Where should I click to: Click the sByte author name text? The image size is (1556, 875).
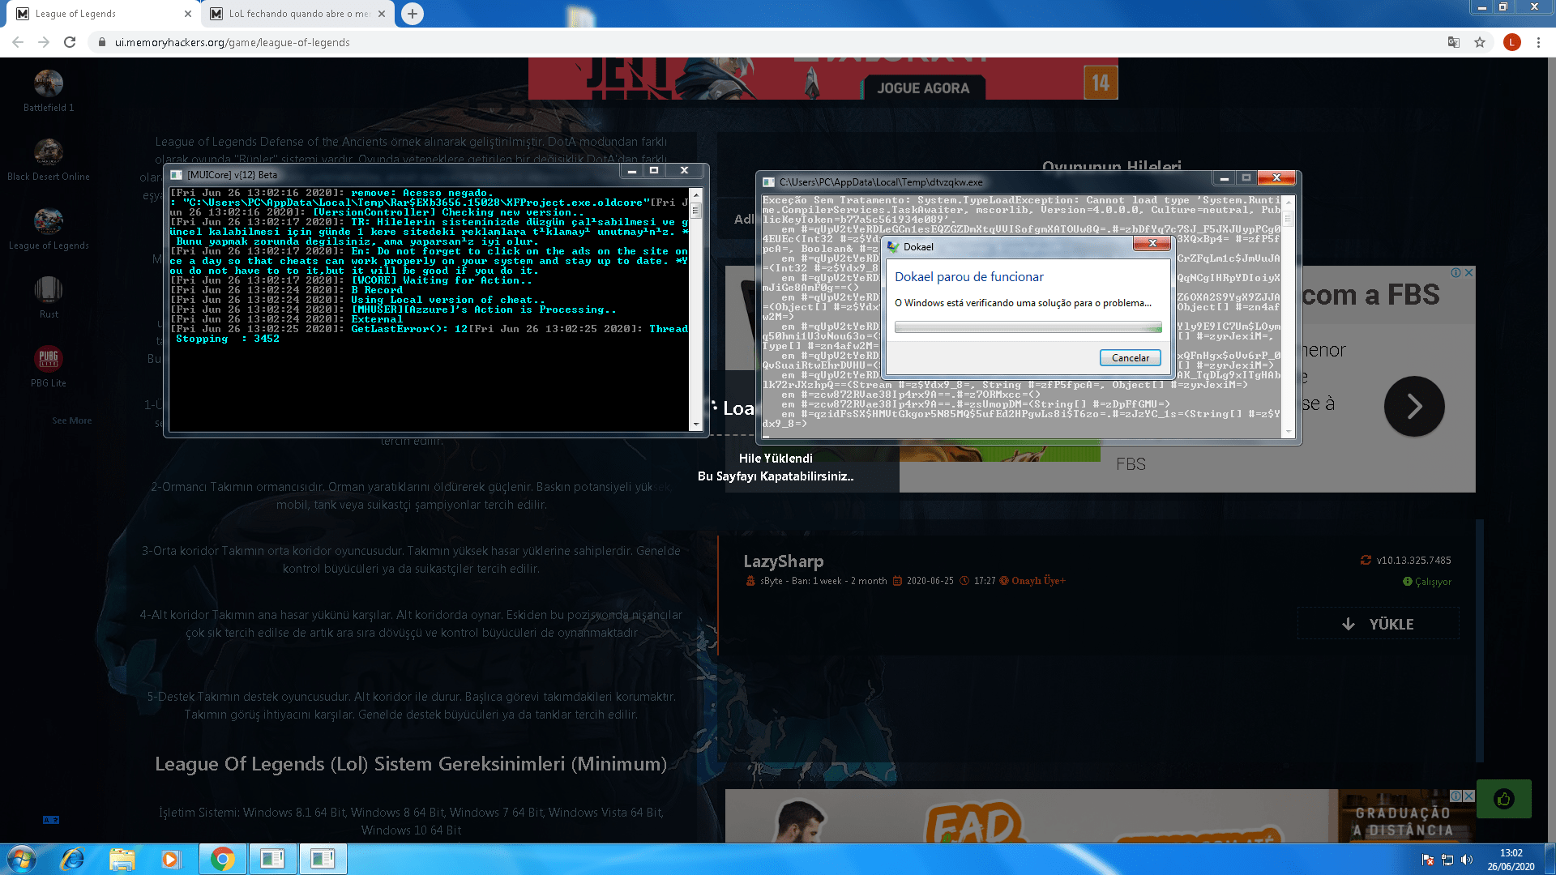[x=772, y=581]
